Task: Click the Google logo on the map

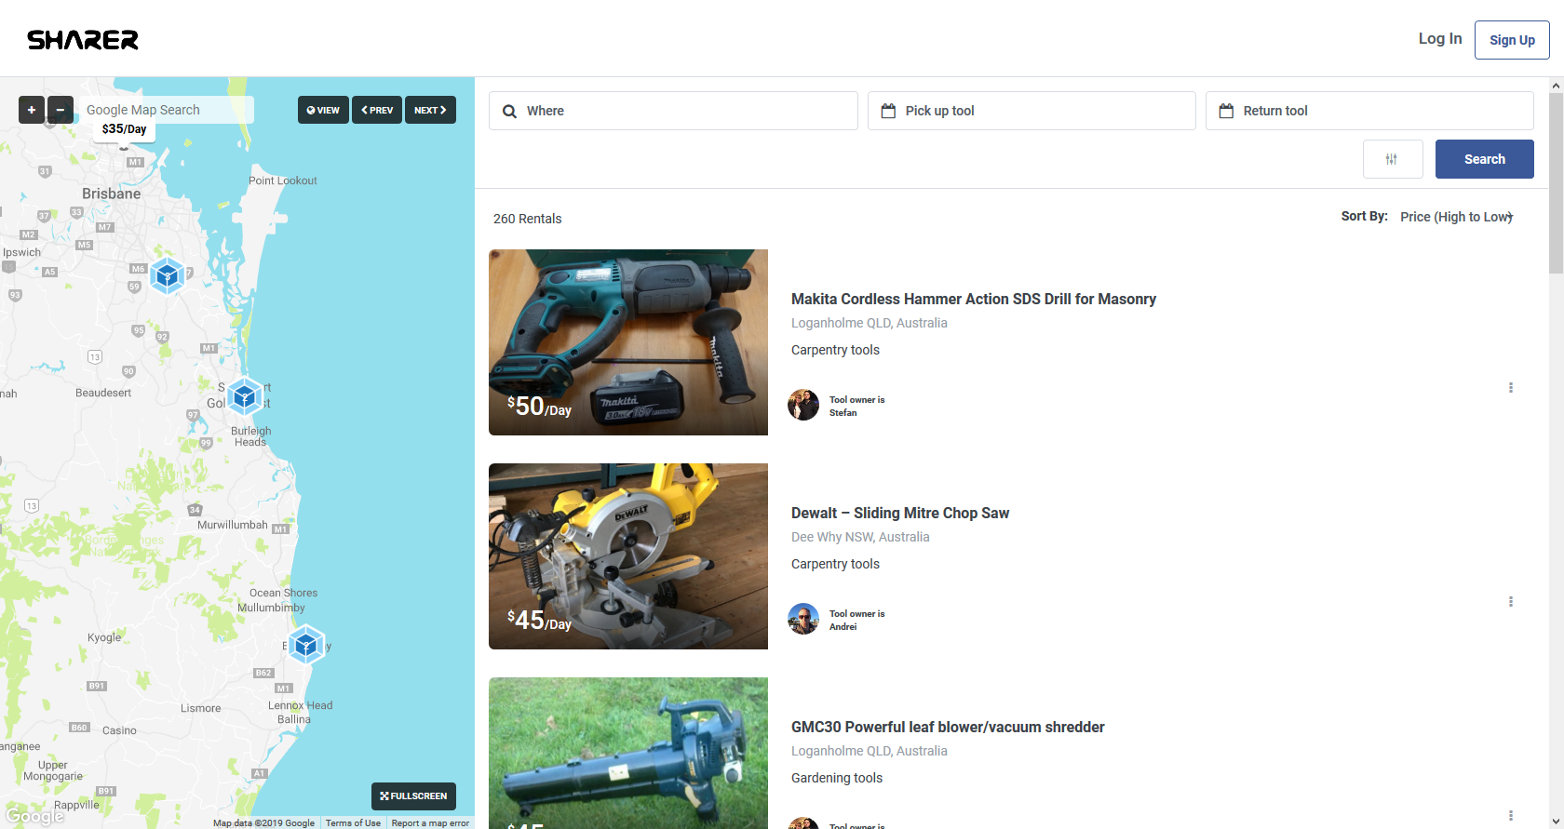Action: tap(35, 817)
